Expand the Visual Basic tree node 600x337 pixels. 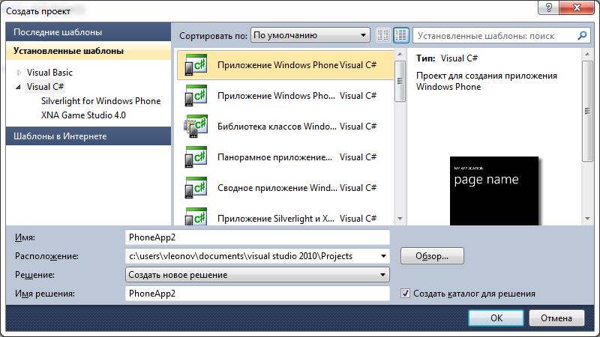[x=19, y=72]
